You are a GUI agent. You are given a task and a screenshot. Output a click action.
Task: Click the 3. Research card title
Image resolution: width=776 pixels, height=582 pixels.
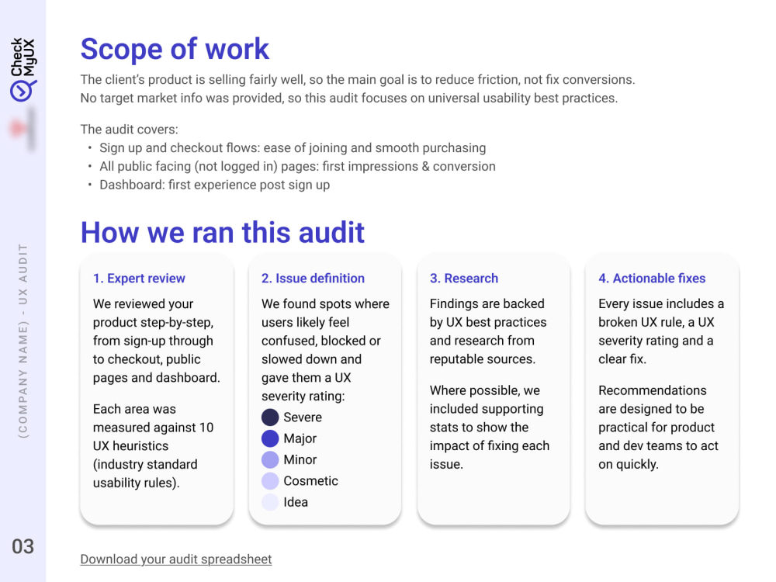(464, 278)
